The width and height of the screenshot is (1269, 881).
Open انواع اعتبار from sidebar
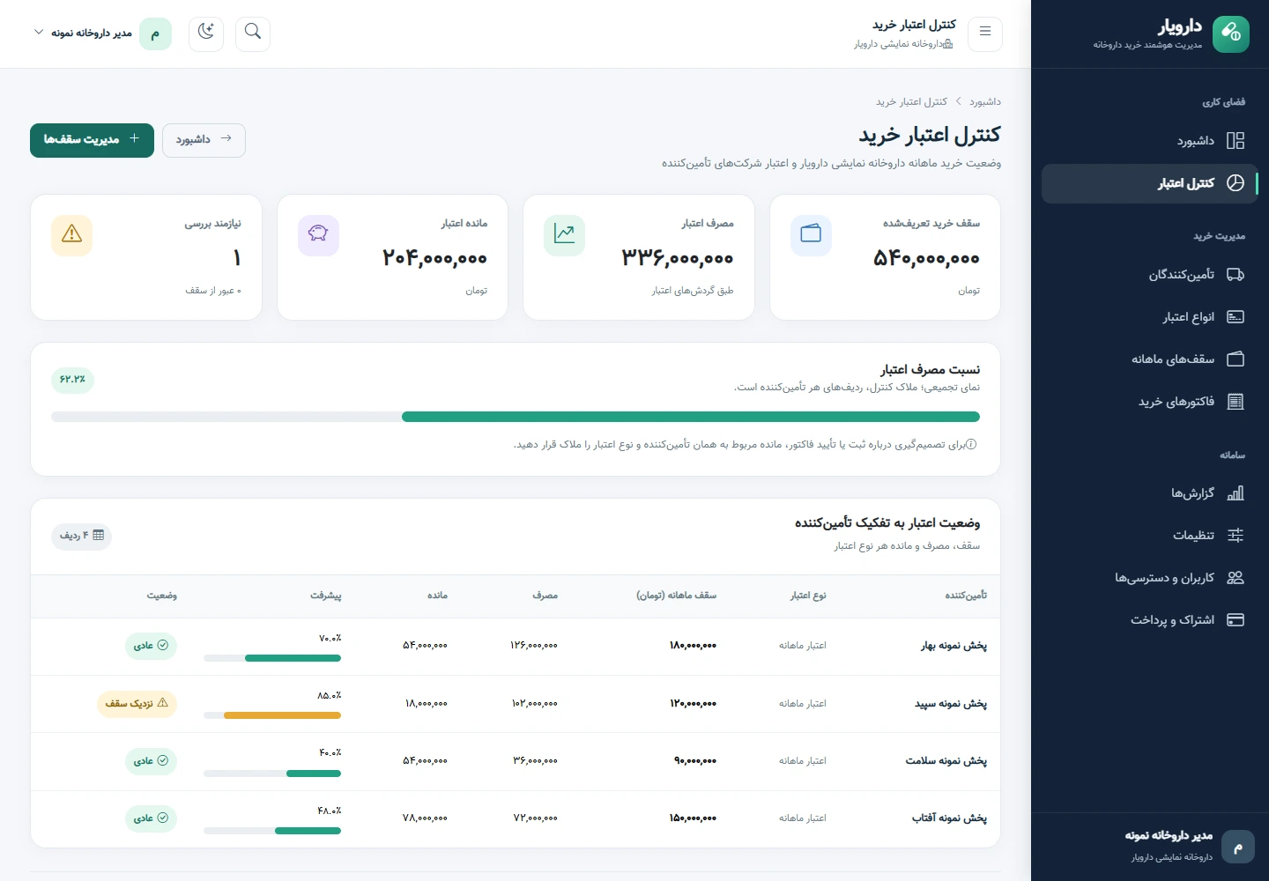1149,317
